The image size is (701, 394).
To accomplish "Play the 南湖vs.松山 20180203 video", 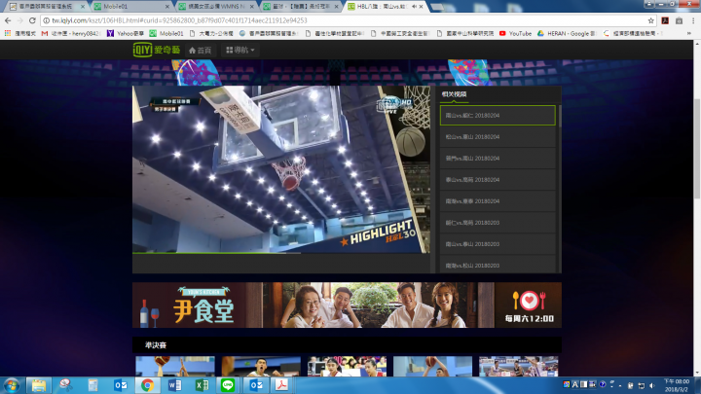I will coord(498,266).
